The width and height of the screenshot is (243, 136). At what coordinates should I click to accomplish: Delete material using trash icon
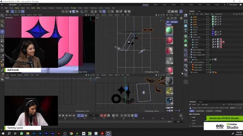pyautogui.click(x=181, y=19)
